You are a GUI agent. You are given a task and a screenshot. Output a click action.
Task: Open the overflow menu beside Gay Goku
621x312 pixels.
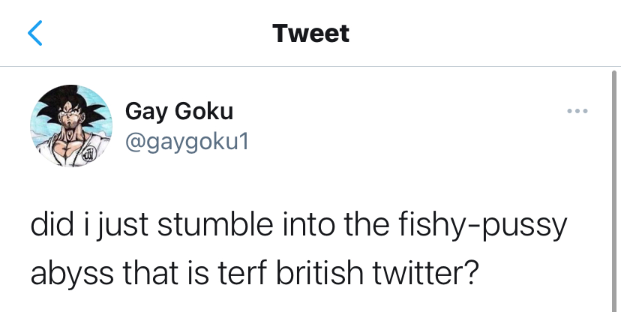pyautogui.click(x=577, y=112)
